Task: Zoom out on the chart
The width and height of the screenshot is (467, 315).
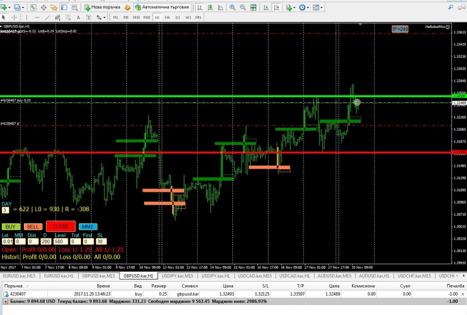Action: pyautogui.click(x=243, y=7)
